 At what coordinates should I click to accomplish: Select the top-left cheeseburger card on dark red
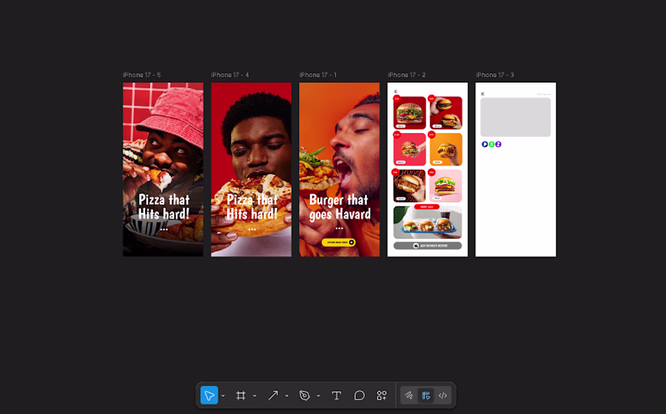(410, 112)
